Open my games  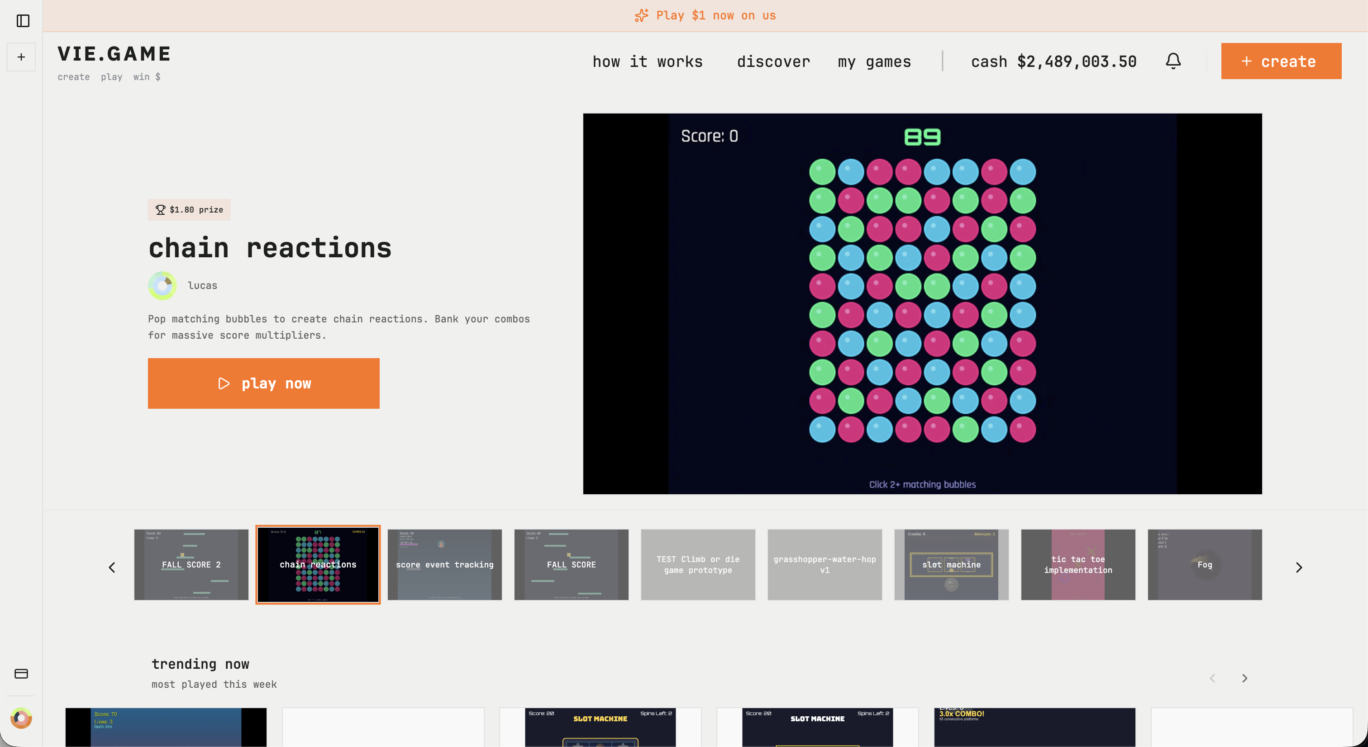click(x=873, y=61)
